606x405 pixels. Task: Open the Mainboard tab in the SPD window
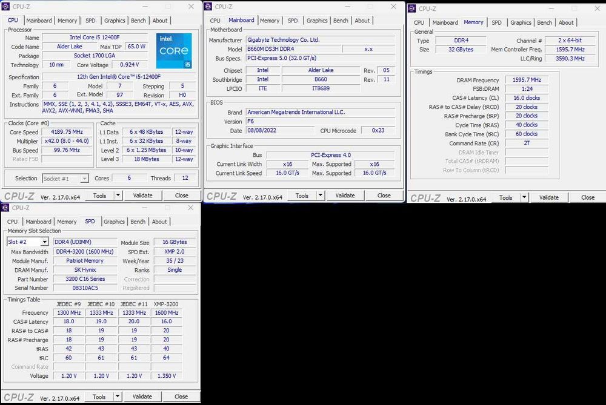click(x=38, y=222)
